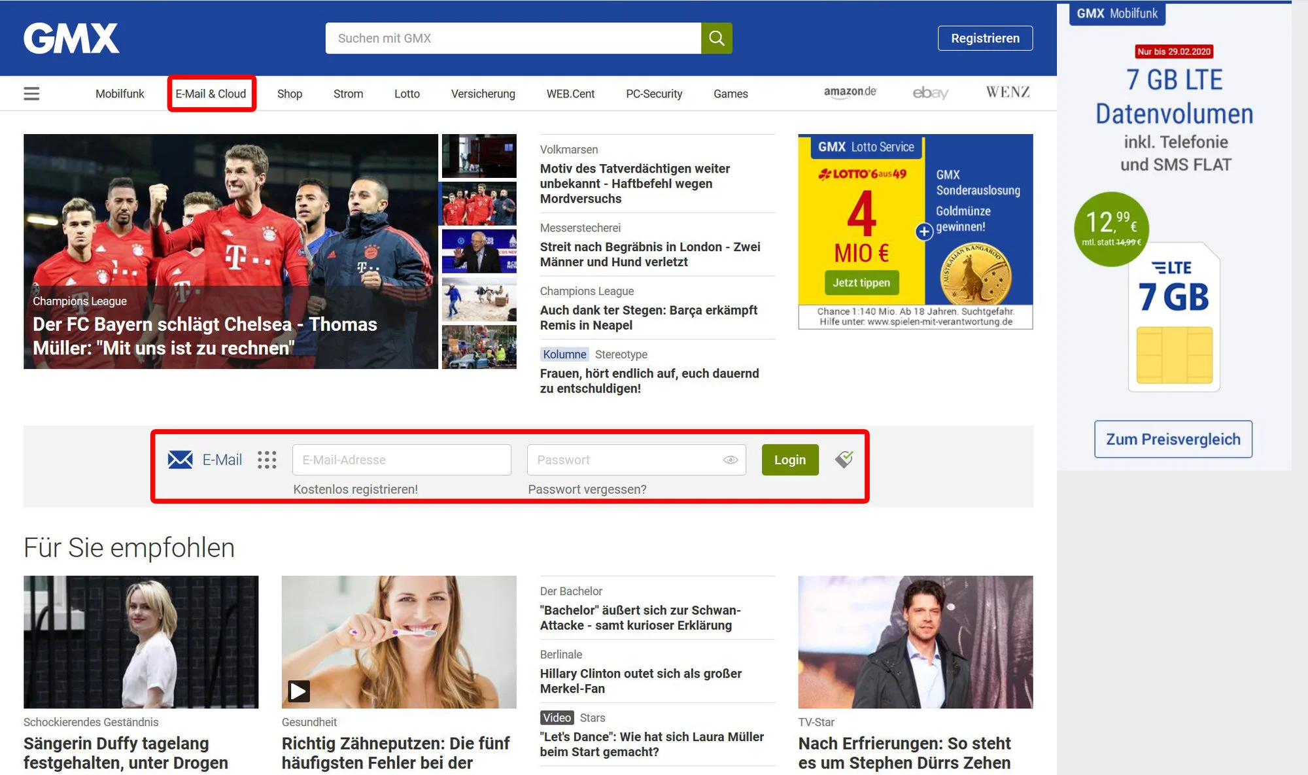Open the FC Bayern Chelsea headline article
1308x775 pixels.
click(x=205, y=336)
